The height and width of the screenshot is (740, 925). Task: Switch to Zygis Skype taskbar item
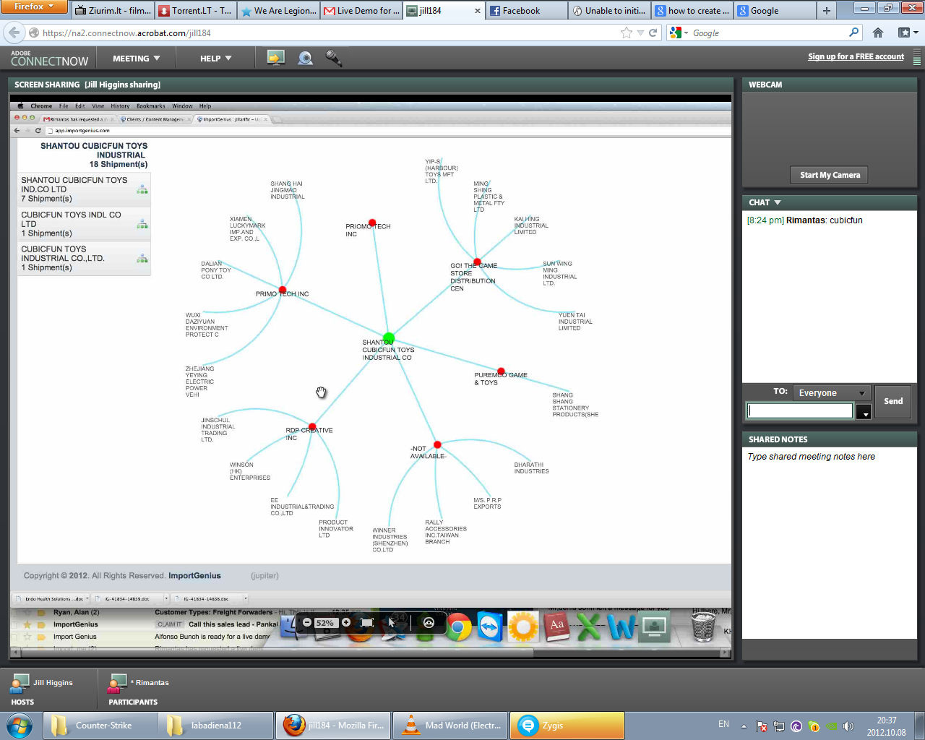pos(567,726)
